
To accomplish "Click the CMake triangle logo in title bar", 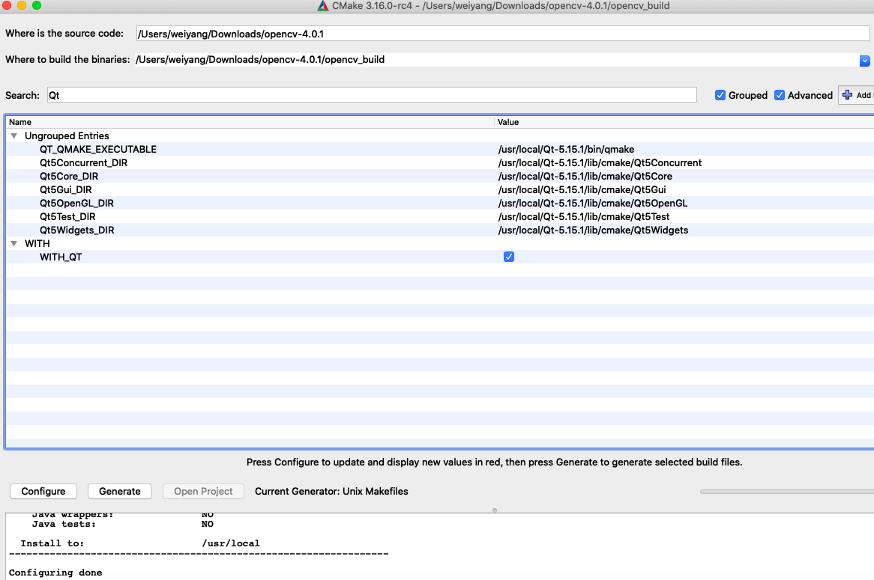I will tap(323, 5).
